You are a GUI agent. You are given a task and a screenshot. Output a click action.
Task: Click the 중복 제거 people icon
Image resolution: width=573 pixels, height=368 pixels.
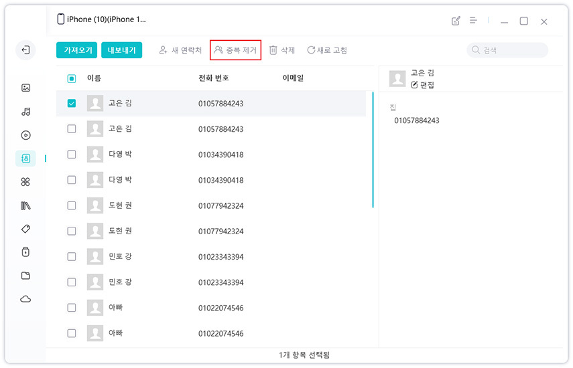coord(218,50)
